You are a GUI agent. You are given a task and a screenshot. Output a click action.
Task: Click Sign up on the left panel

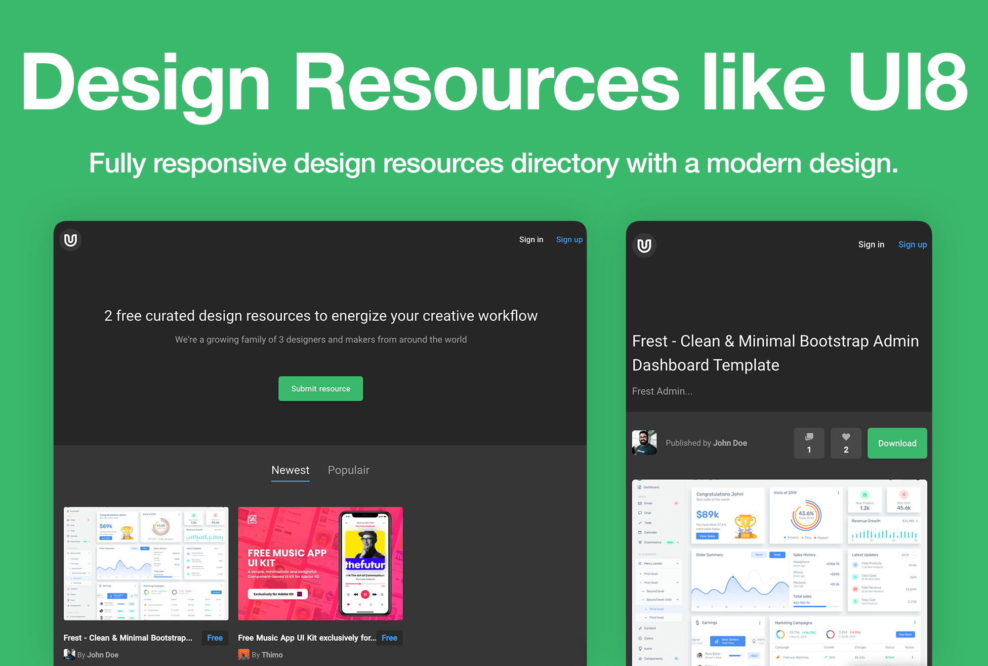point(569,240)
